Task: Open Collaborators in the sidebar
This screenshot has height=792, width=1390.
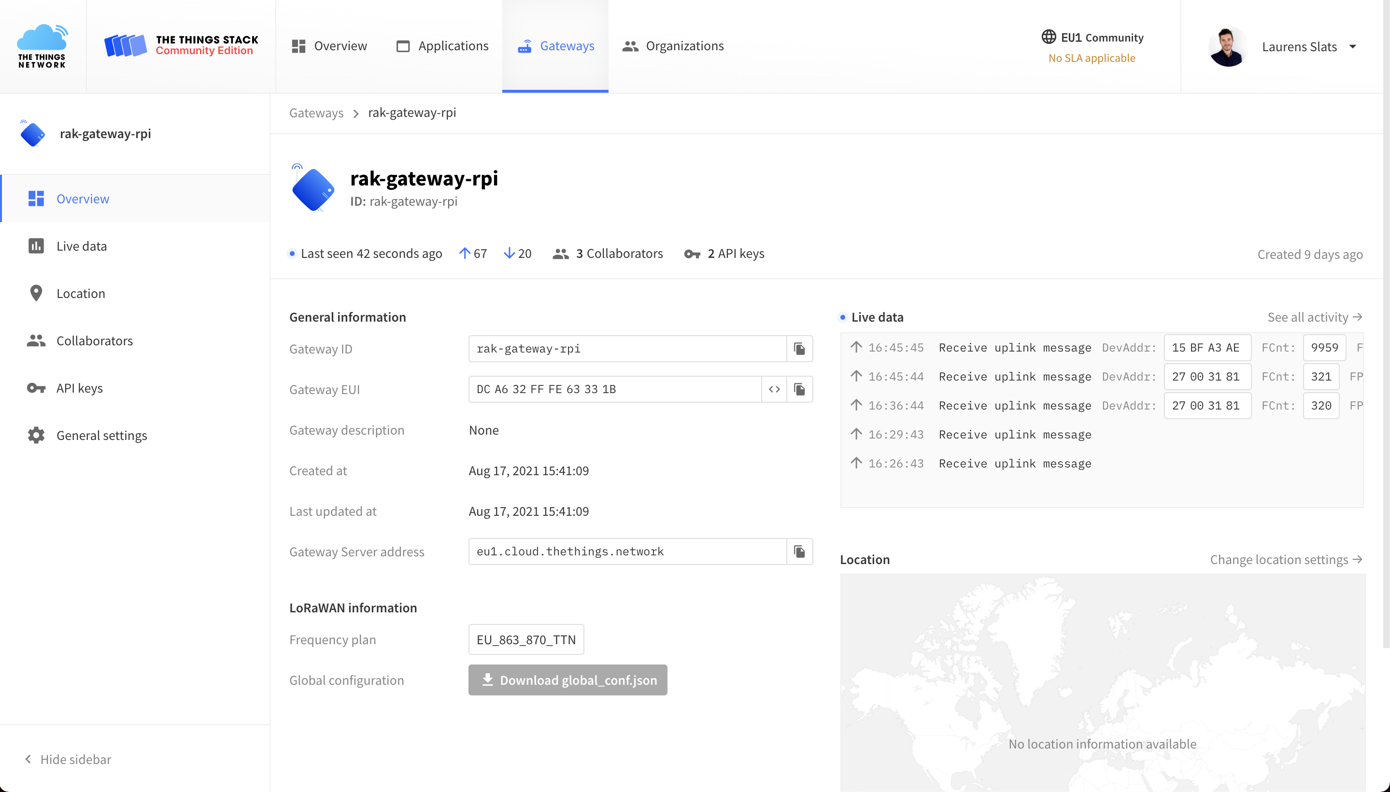Action: pos(135,340)
